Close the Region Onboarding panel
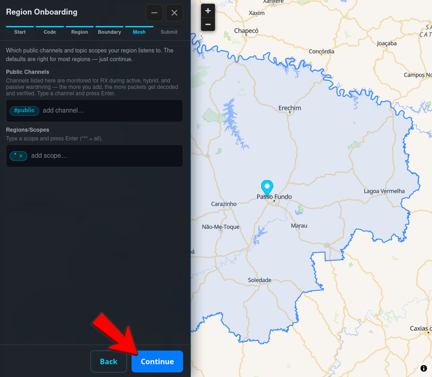Viewport: 432px width, 377px height. click(x=174, y=13)
